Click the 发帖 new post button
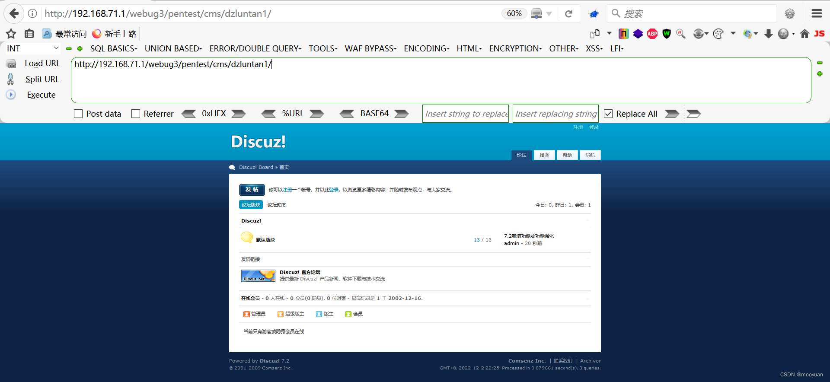The height and width of the screenshot is (382, 830). coord(252,190)
